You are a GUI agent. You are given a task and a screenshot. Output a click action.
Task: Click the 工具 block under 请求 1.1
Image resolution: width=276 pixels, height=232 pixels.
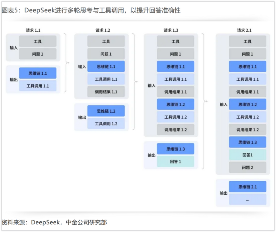coord(38,41)
